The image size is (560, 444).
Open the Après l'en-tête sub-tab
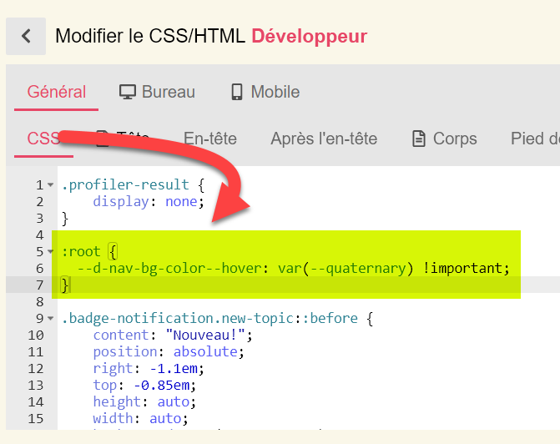click(x=324, y=139)
